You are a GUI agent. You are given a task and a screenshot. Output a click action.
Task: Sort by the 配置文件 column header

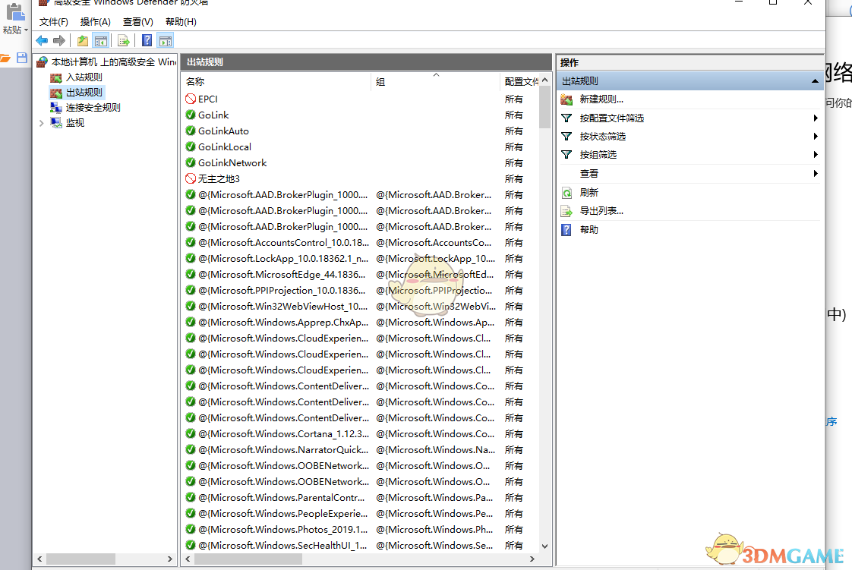coord(519,81)
